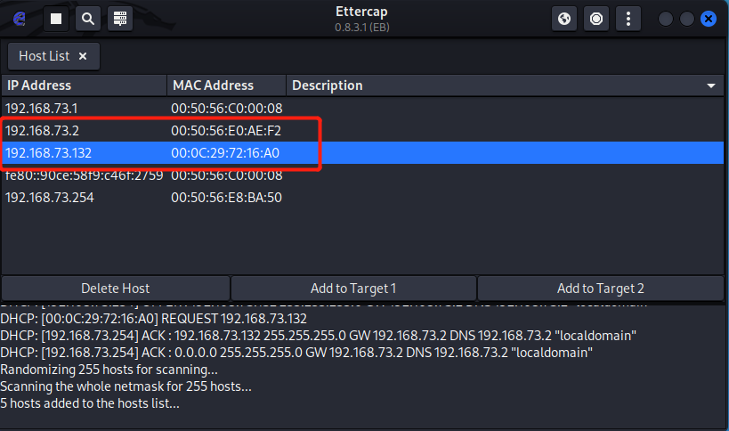The height and width of the screenshot is (431, 729).
Task: Open the MITM globe menu icon
Action: coord(564,18)
